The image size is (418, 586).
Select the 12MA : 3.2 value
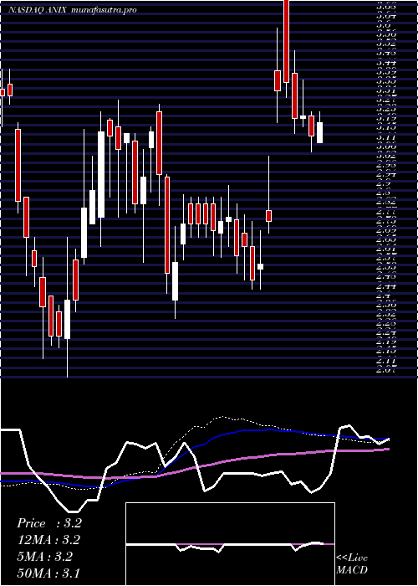pyautogui.click(x=48, y=540)
